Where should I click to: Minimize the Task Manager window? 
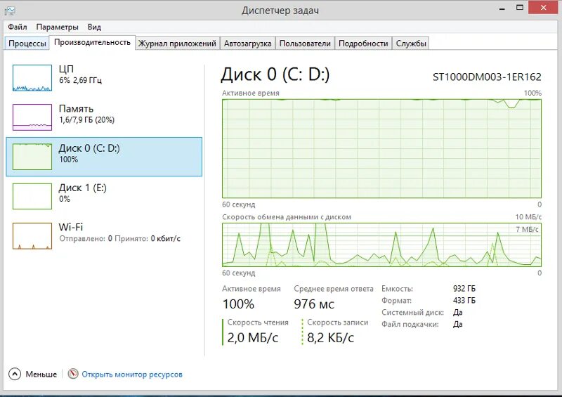(502, 8)
